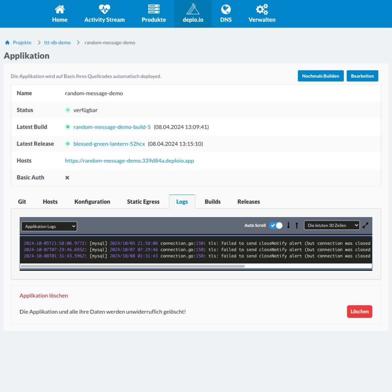Select the Logs tab
Viewport: 392px width, 392px height.
click(x=182, y=201)
